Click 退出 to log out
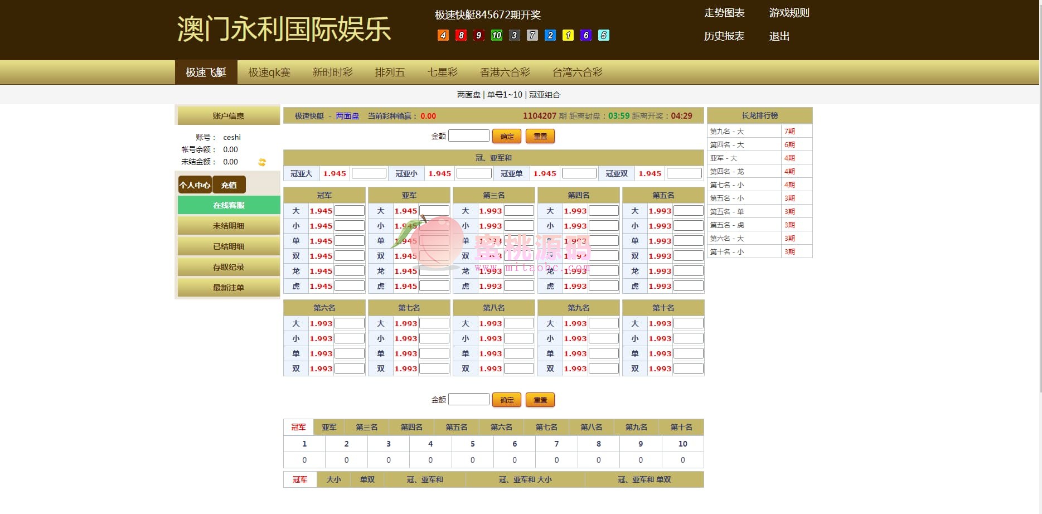The image size is (1042, 514). pos(779,36)
